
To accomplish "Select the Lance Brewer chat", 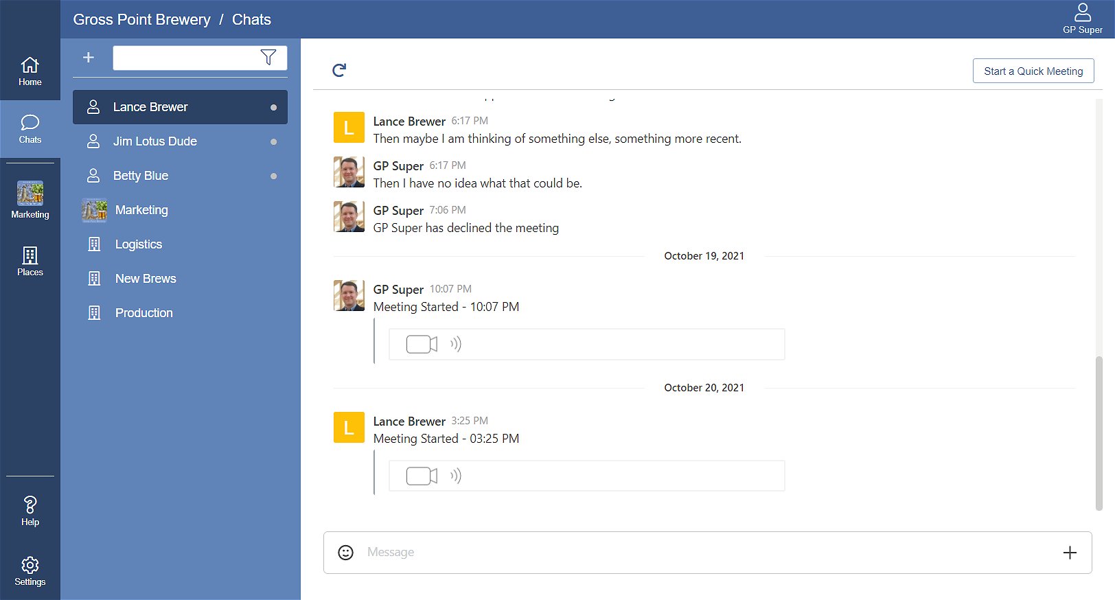I will tap(180, 107).
